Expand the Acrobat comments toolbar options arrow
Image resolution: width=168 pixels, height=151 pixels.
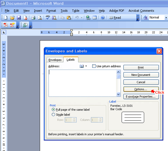(31, 25)
